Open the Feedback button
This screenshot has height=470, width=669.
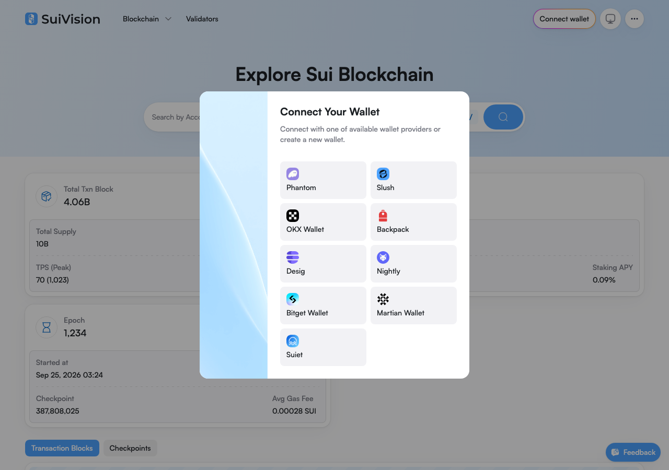point(633,452)
